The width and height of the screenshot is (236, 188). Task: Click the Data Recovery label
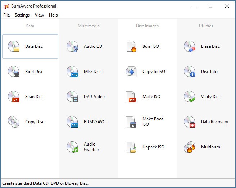(214, 122)
